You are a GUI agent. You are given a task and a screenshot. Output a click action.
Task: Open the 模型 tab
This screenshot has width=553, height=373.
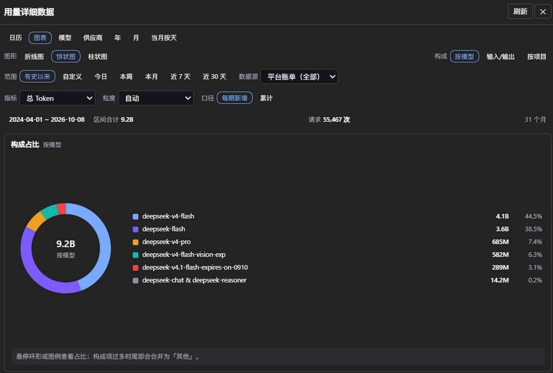pyautogui.click(x=65, y=38)
